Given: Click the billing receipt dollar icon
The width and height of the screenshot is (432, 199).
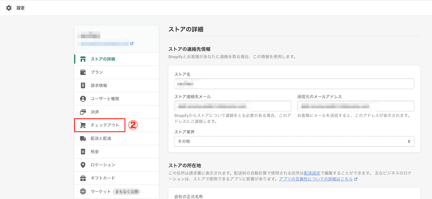Looking at the screenshot, I should pos(83,86).
